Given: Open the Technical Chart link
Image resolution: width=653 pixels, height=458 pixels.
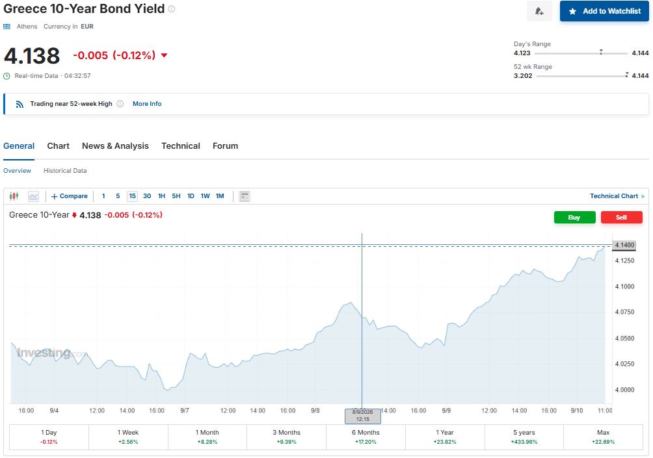Looking at the screenshot, I should 617,196.
